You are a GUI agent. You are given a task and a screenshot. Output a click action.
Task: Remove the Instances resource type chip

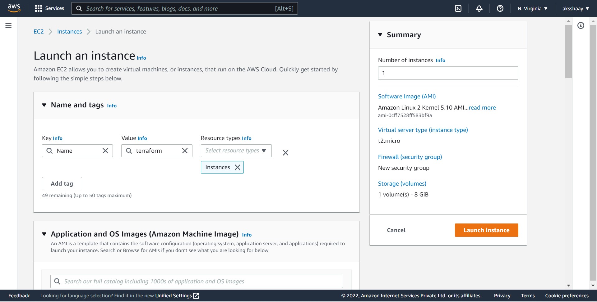237,167
